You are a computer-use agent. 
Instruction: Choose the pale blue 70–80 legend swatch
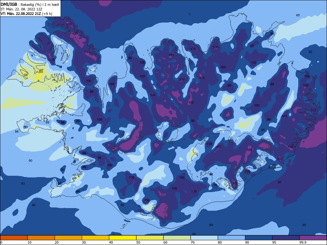coord(204,238)
